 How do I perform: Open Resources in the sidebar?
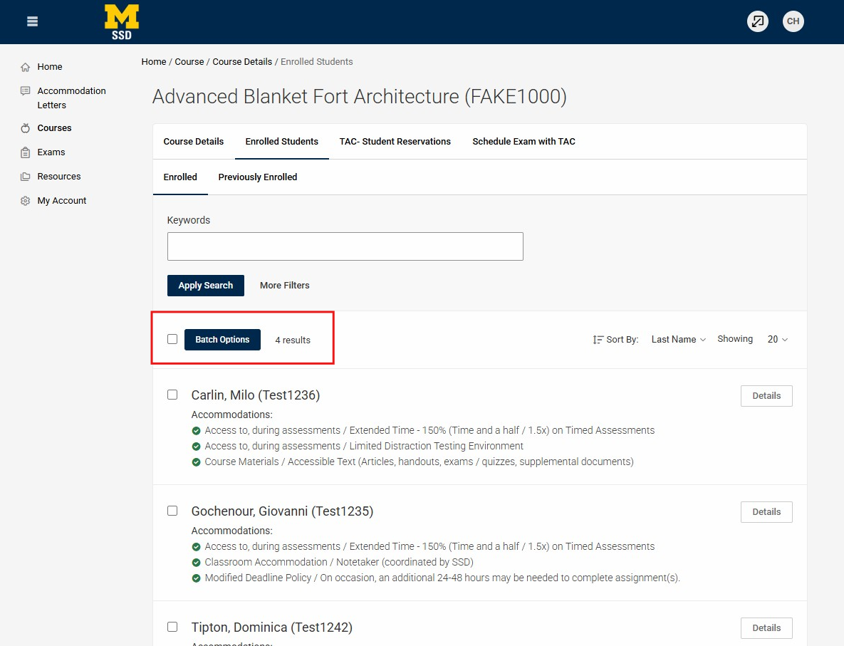pos(59,177)
